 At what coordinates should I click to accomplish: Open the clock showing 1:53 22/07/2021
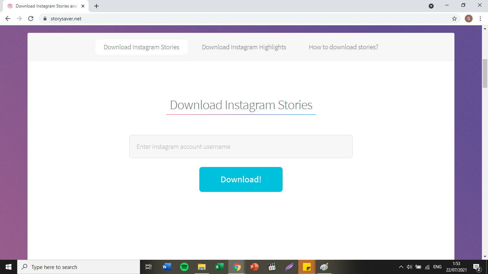click(456, 267)
